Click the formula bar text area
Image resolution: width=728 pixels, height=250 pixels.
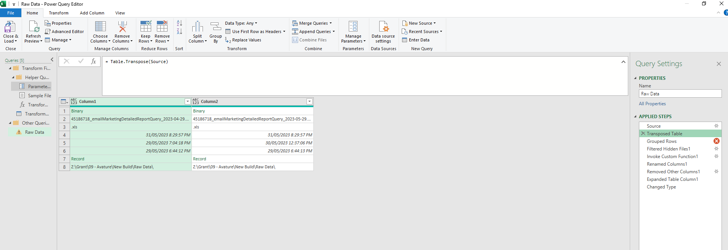coord(365,76)
